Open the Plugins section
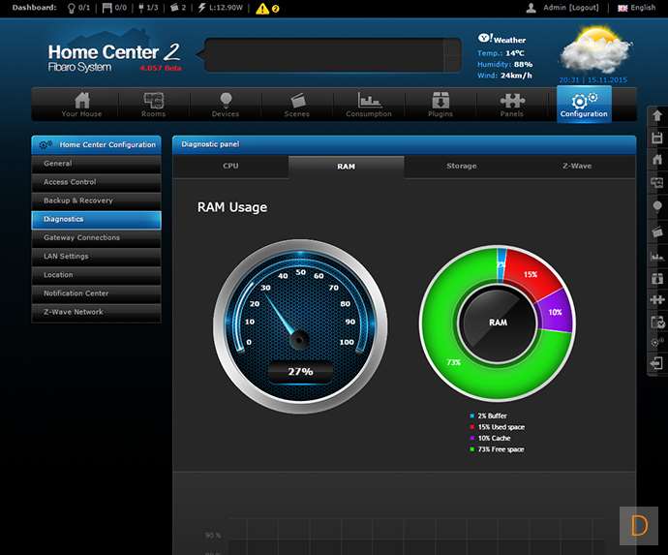Screen dimensions: 668x555 (x=440, y=104)
